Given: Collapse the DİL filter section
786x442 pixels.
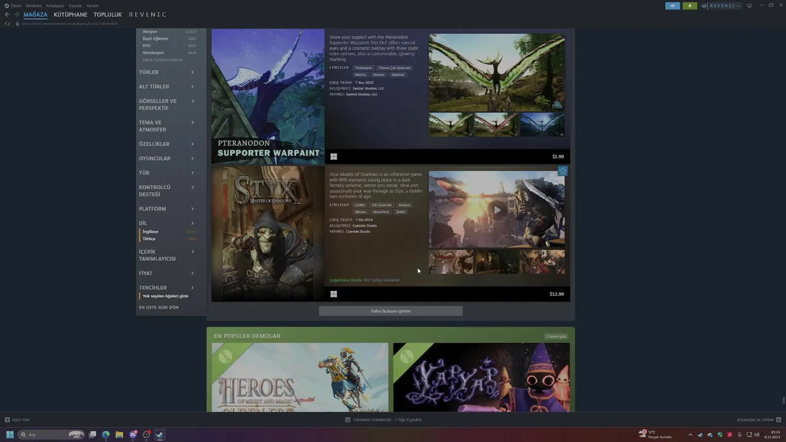Looking at the screenshot, I should (166, 223).
